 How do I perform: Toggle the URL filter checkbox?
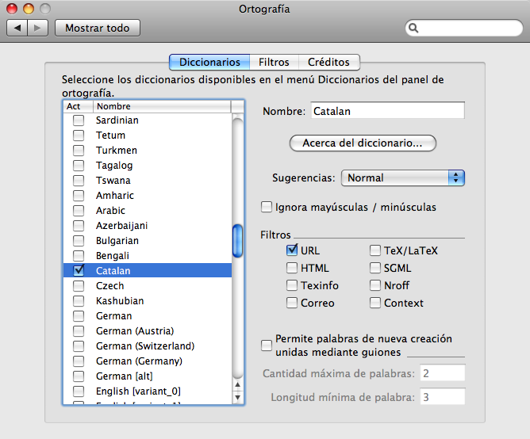coord(293,250)
